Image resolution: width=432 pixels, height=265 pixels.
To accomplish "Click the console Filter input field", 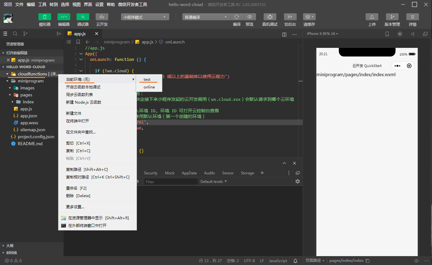I will tap(171, 182).
